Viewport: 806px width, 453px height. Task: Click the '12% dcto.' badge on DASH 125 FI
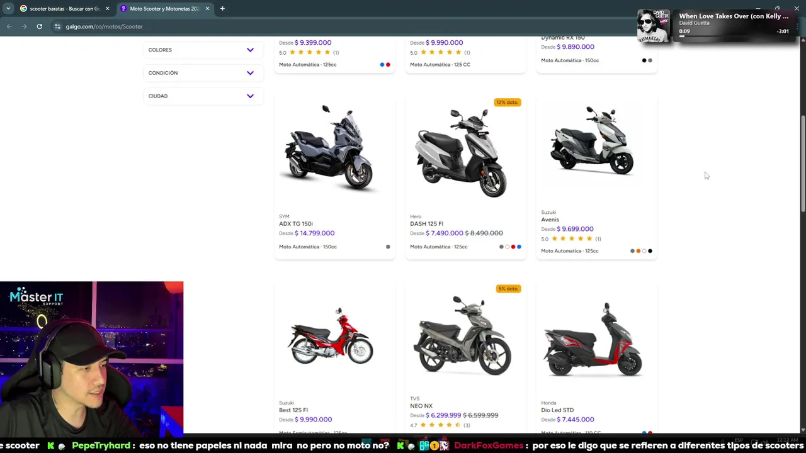(508, 103)
